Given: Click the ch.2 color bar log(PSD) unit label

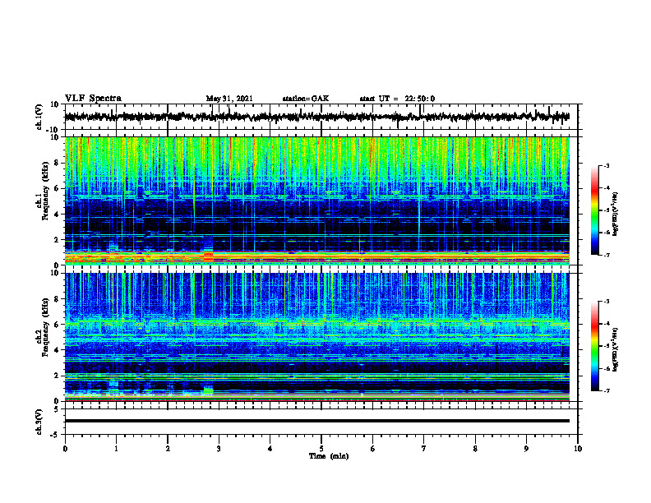Looking at the screenshot, I should [x=615, y=350].
